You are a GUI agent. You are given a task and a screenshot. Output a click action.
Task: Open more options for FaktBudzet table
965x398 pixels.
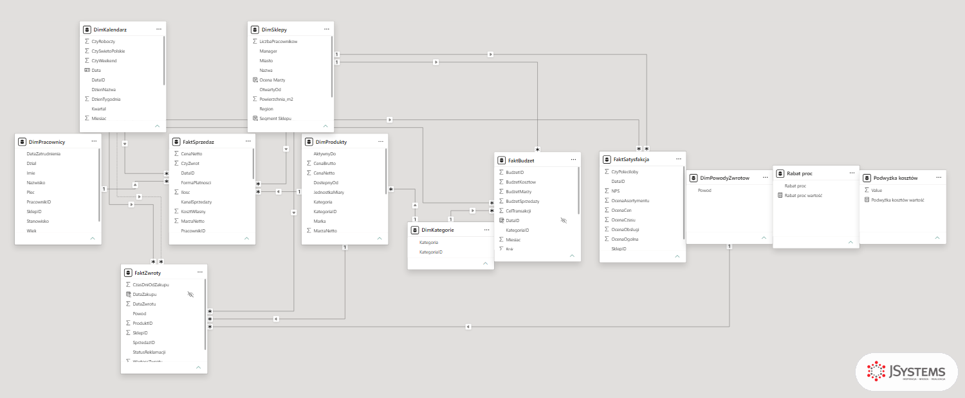(x=574, y=160)
